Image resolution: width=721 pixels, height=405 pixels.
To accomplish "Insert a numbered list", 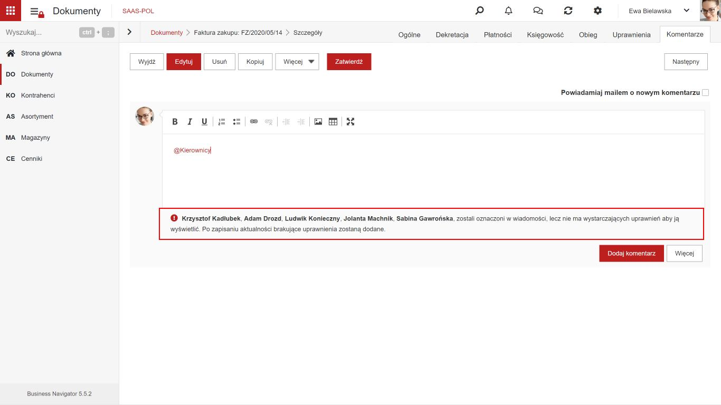I will [x=222, y=122].
